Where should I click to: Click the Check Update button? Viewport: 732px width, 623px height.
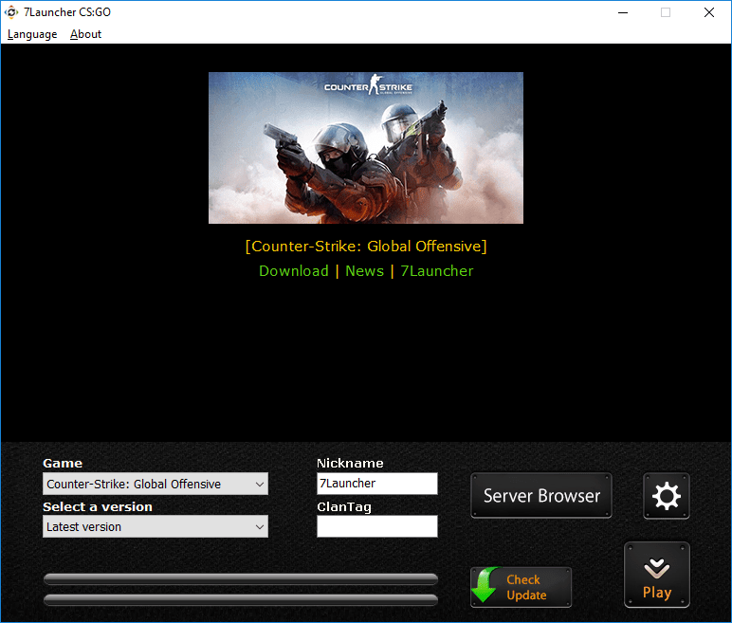(521, 587)
